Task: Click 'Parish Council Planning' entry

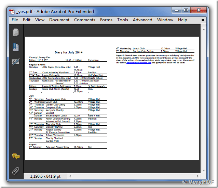Action: [x=58, y=119]
